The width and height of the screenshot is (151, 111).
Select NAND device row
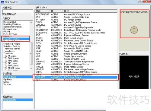point(76,51)
